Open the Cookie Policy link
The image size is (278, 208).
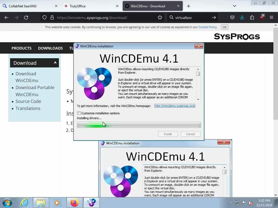[x=207, y=27]
